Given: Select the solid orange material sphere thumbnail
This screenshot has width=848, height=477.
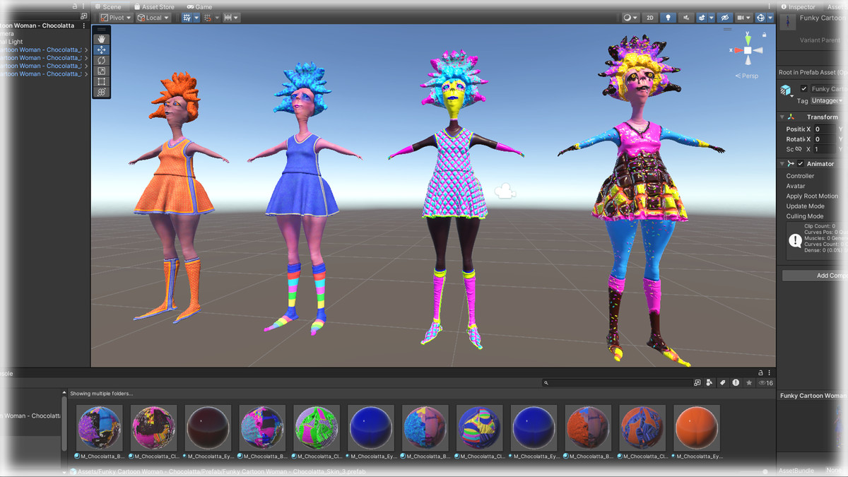Looking at the screenshot, I should click(x=697, y=428).
